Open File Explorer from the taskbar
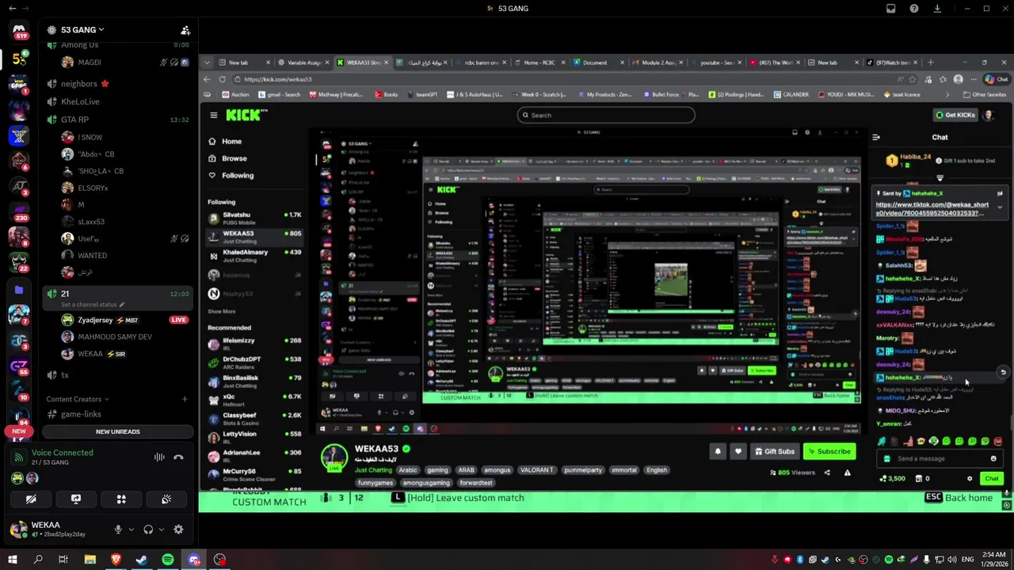The image size is (1014, 570). pyautogui.click(x=90, y=560)
